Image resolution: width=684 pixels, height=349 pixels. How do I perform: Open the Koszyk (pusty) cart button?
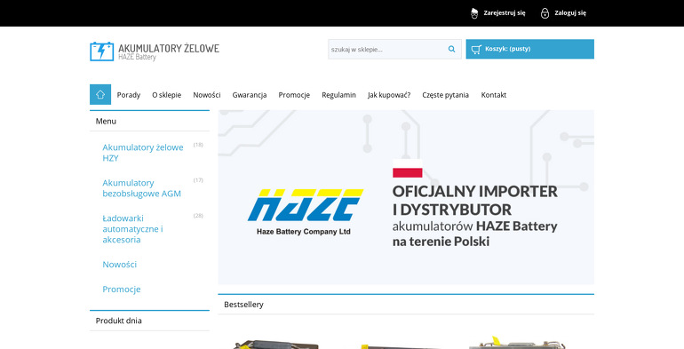pos(529,49)
